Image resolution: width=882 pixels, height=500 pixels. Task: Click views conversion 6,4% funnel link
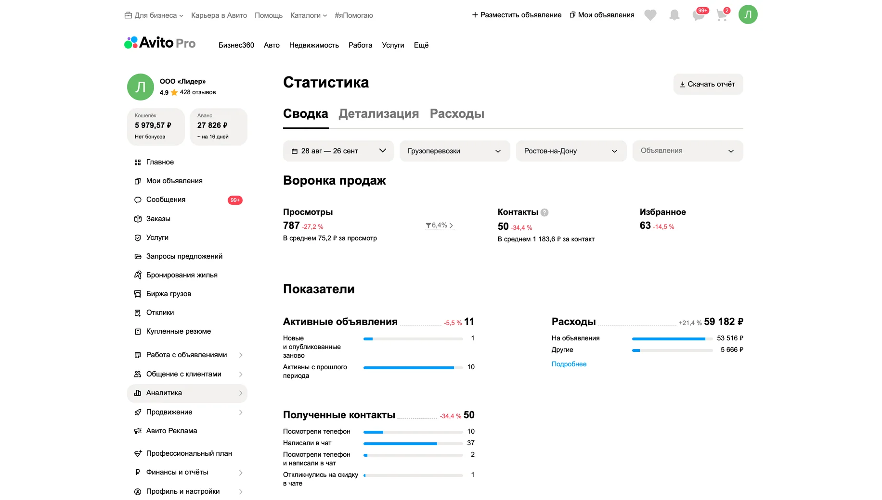pos(440,225)
